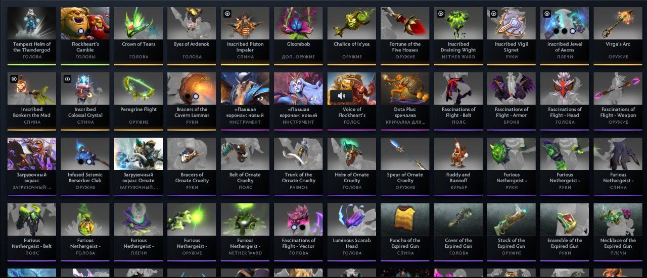Viewport: 647px width, 278px height.
Task: Click the Fascinations of Flight - Armor item
Action: (x=512, y=100)
